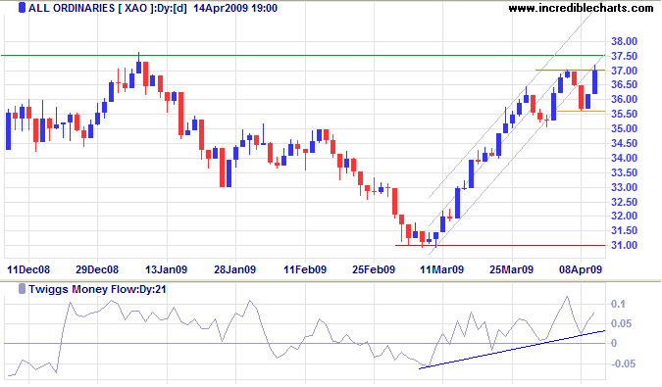This screenshot has height=387, width=662.
Task: Click the last blue candlestick reaching 37.00
Action: pos(594,80)
